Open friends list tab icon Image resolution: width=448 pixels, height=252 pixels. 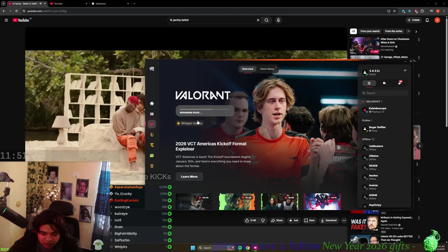(x=369, y=83)
